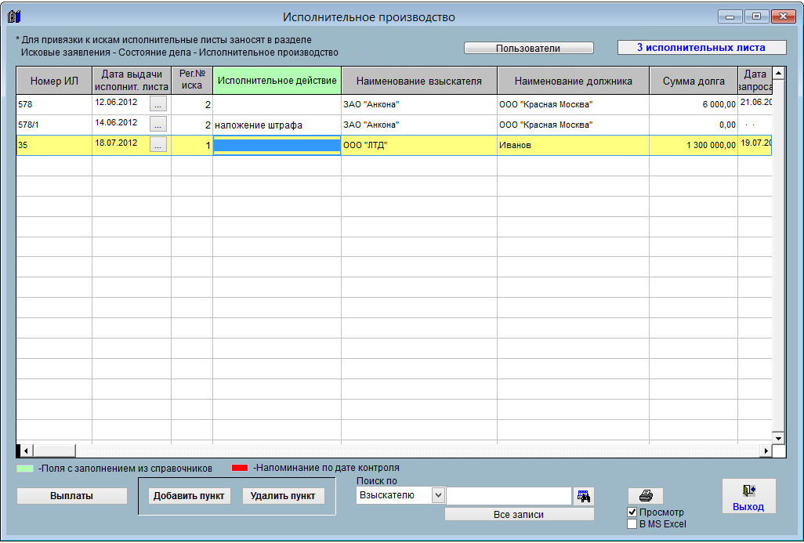Click the Все записи button
The width and height of the screenshot is (804, 543).
click(519, 515)
